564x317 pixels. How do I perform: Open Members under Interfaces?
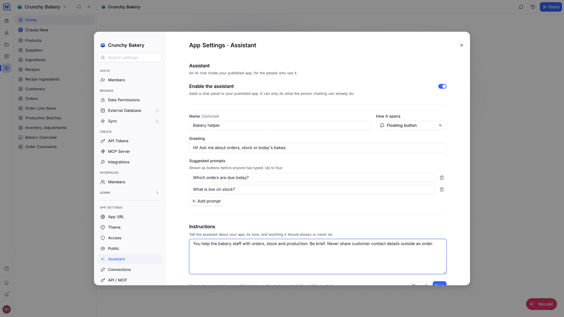tap(130, 182)
